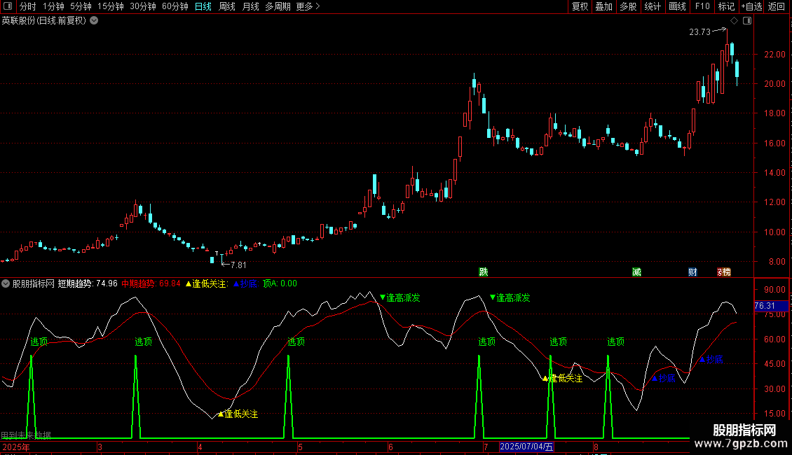Image resolution: width=792 pixels, height=455 pixels.
Task: Expand the 更多 periods menu
Action: pyautogui.click(x=308, y=6)
